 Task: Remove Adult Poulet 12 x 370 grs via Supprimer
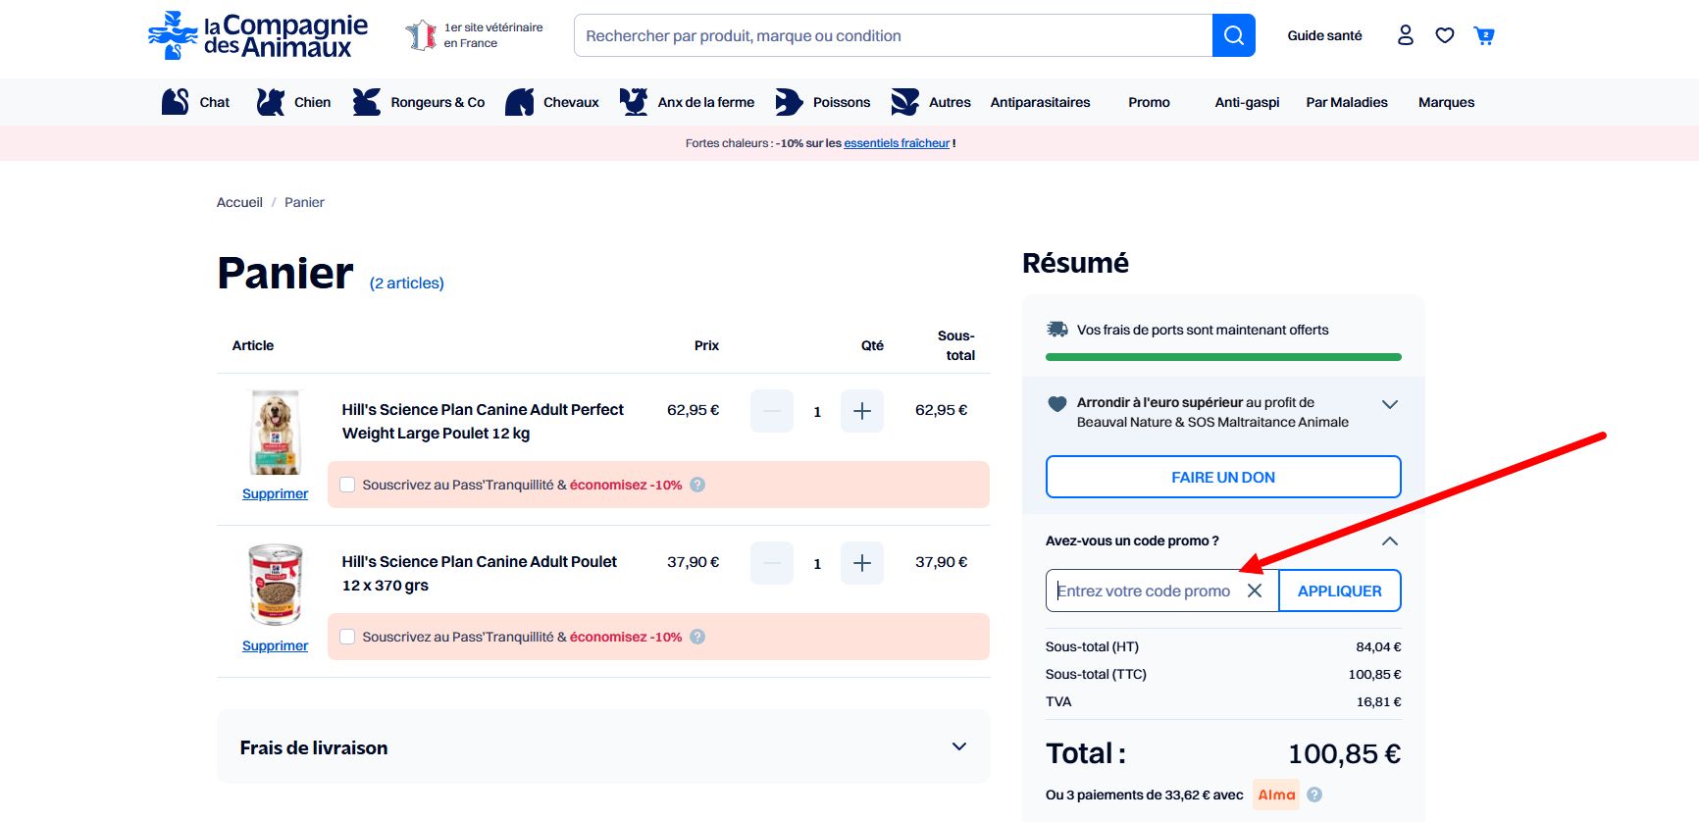click(275, 645)
